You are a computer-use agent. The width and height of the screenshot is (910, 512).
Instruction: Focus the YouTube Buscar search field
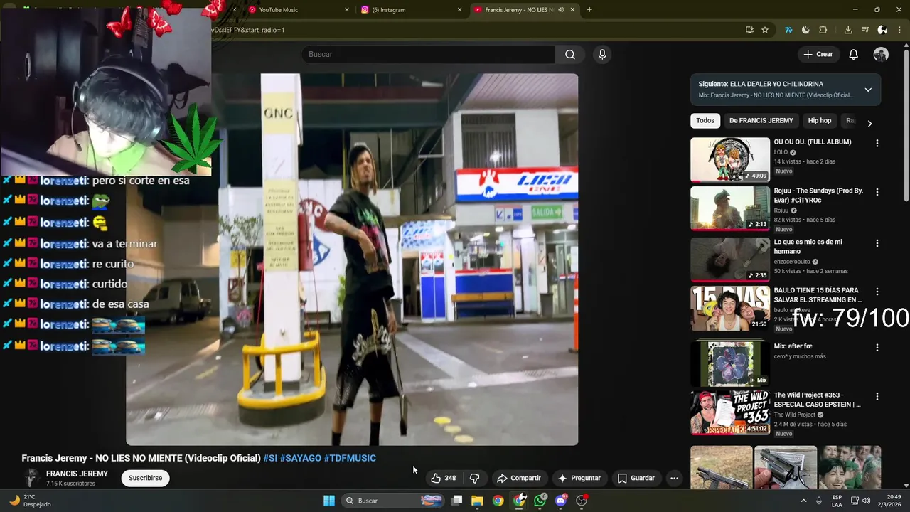tap(429, 54)
